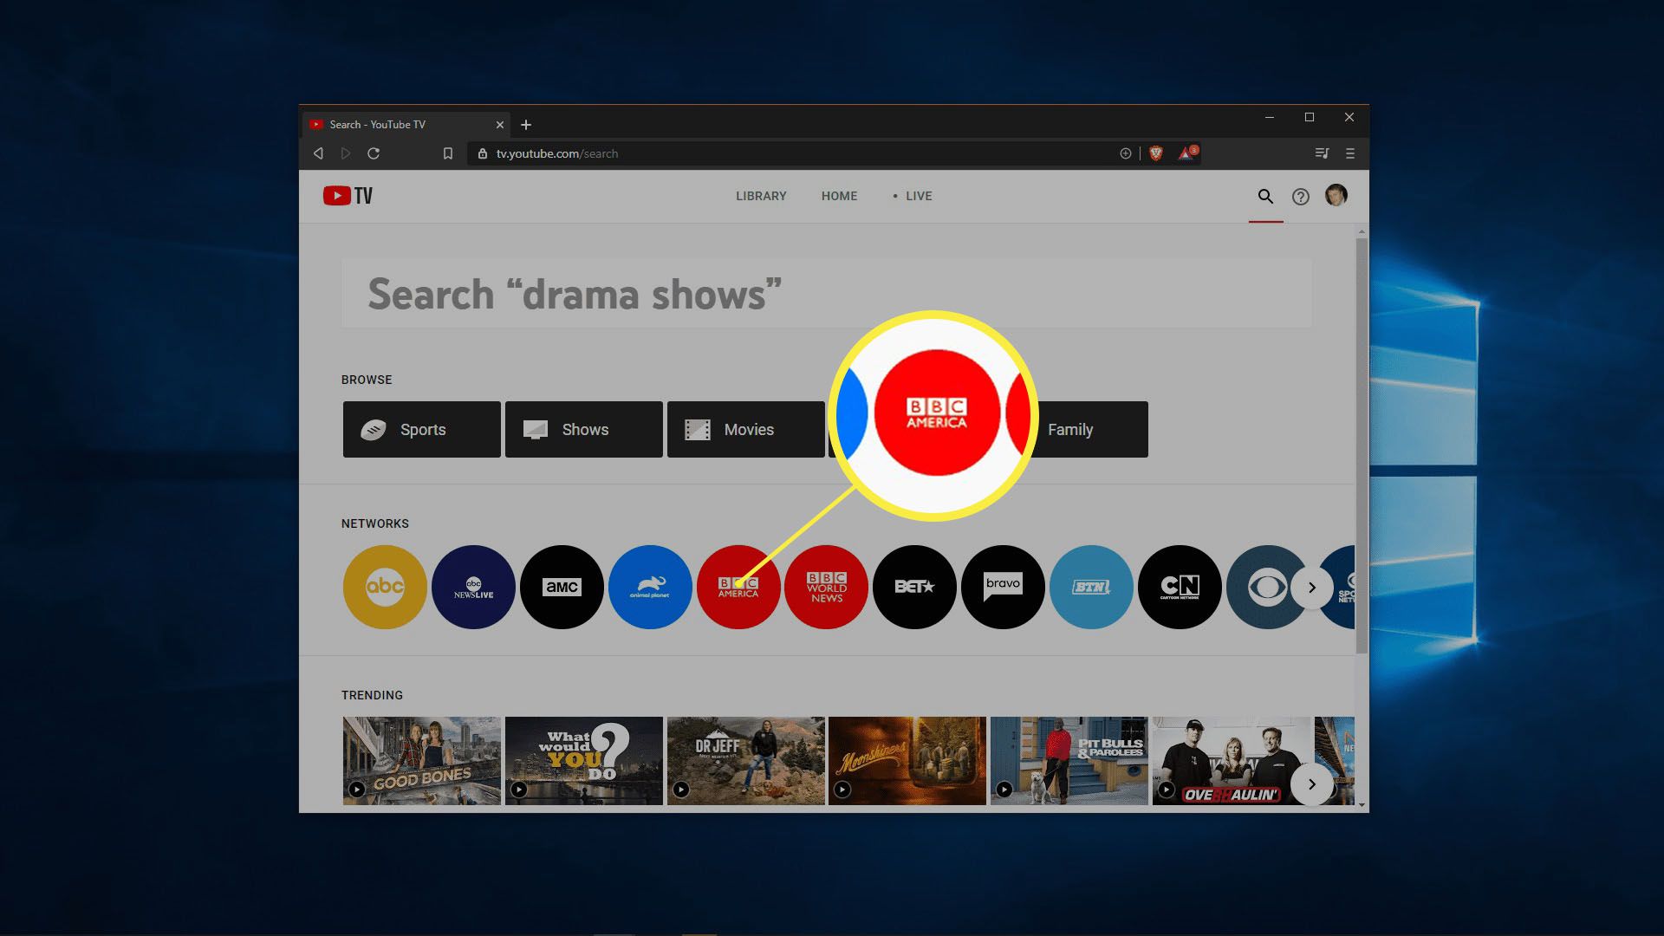Click the YouTube TV logo

[x=348, y=196]
